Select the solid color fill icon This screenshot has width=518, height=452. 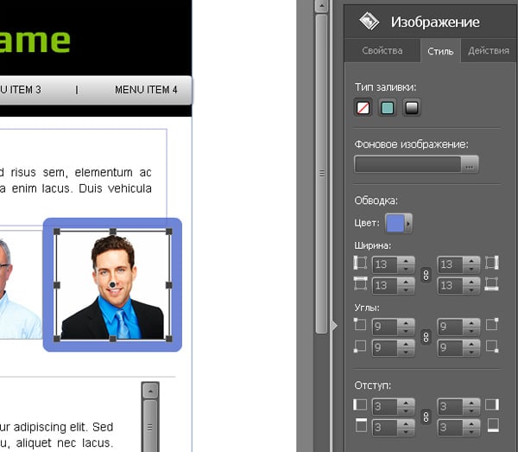pyautogui.click(x=388, y=108)
